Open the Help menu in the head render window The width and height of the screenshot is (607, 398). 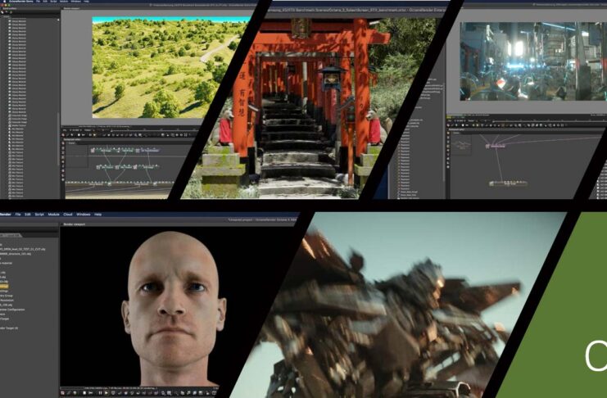click(98, 214)
